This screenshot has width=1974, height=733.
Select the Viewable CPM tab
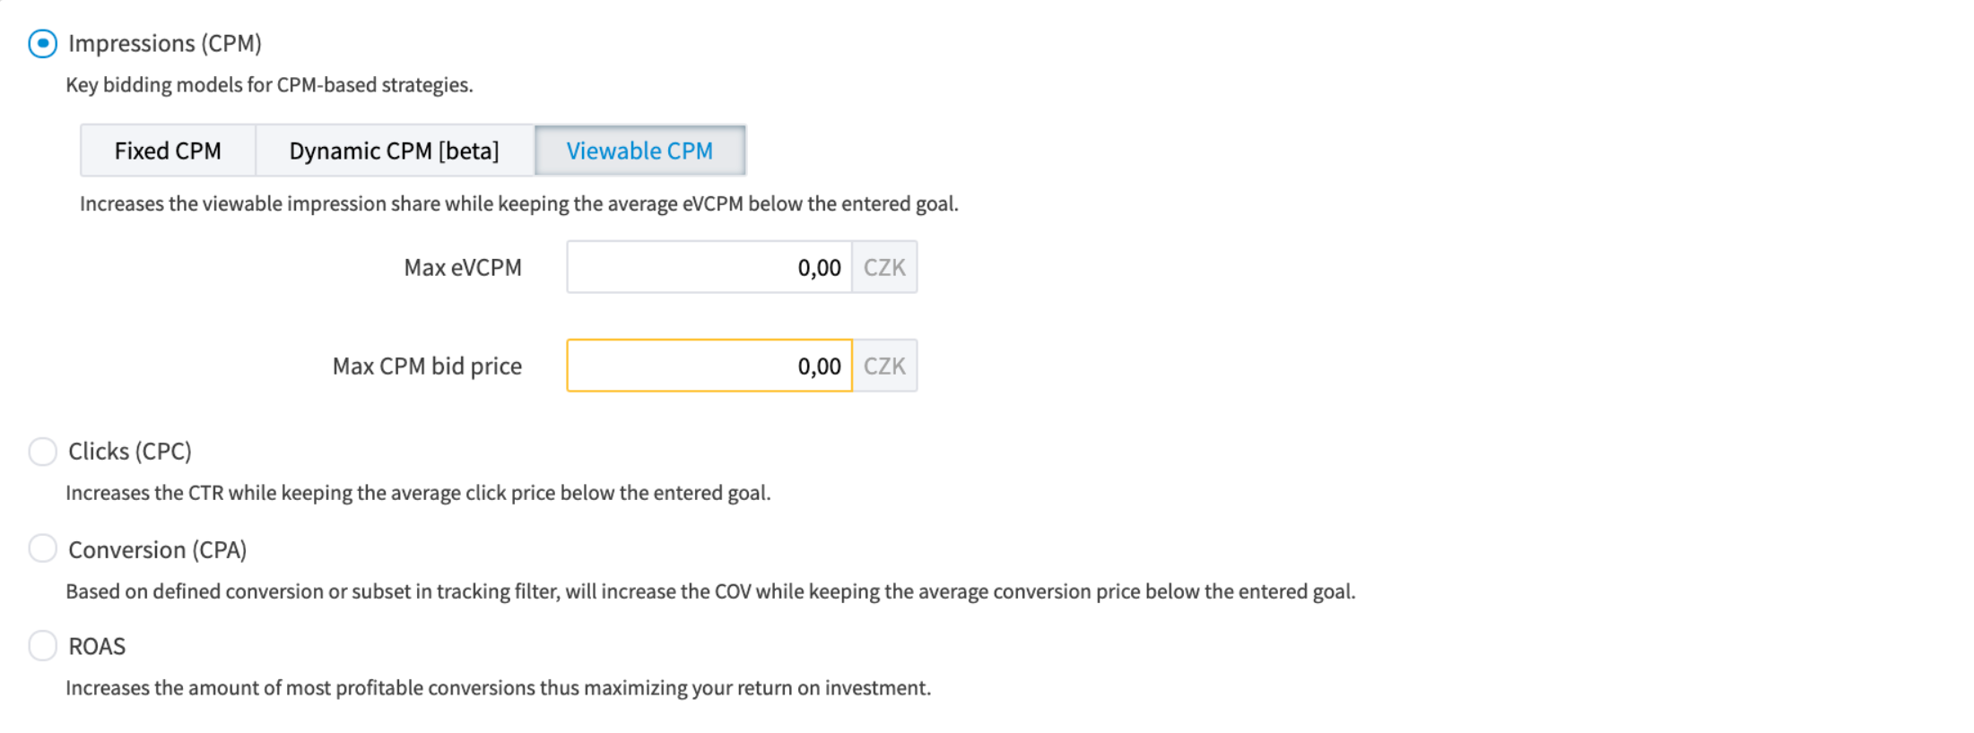(x=640, y=151)
